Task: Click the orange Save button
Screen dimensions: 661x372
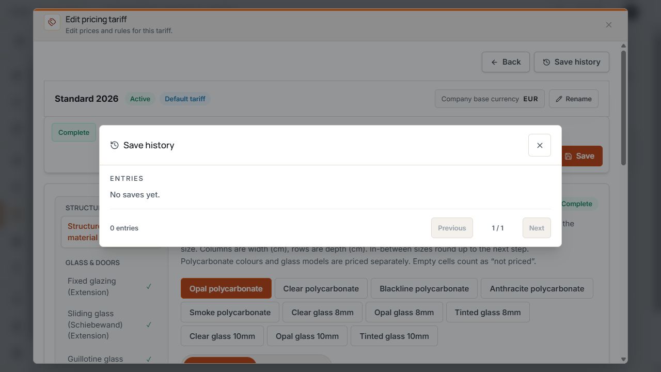Action: pyautogui.click(x=582, y=156)
